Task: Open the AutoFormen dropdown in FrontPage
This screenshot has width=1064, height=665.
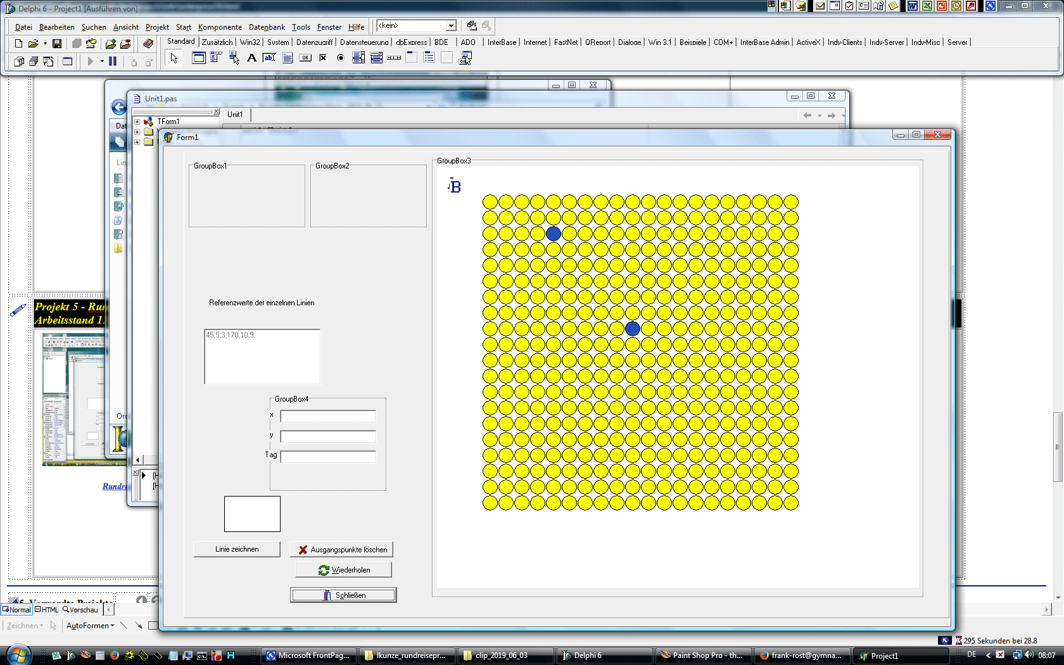Action: coord(91,626)
